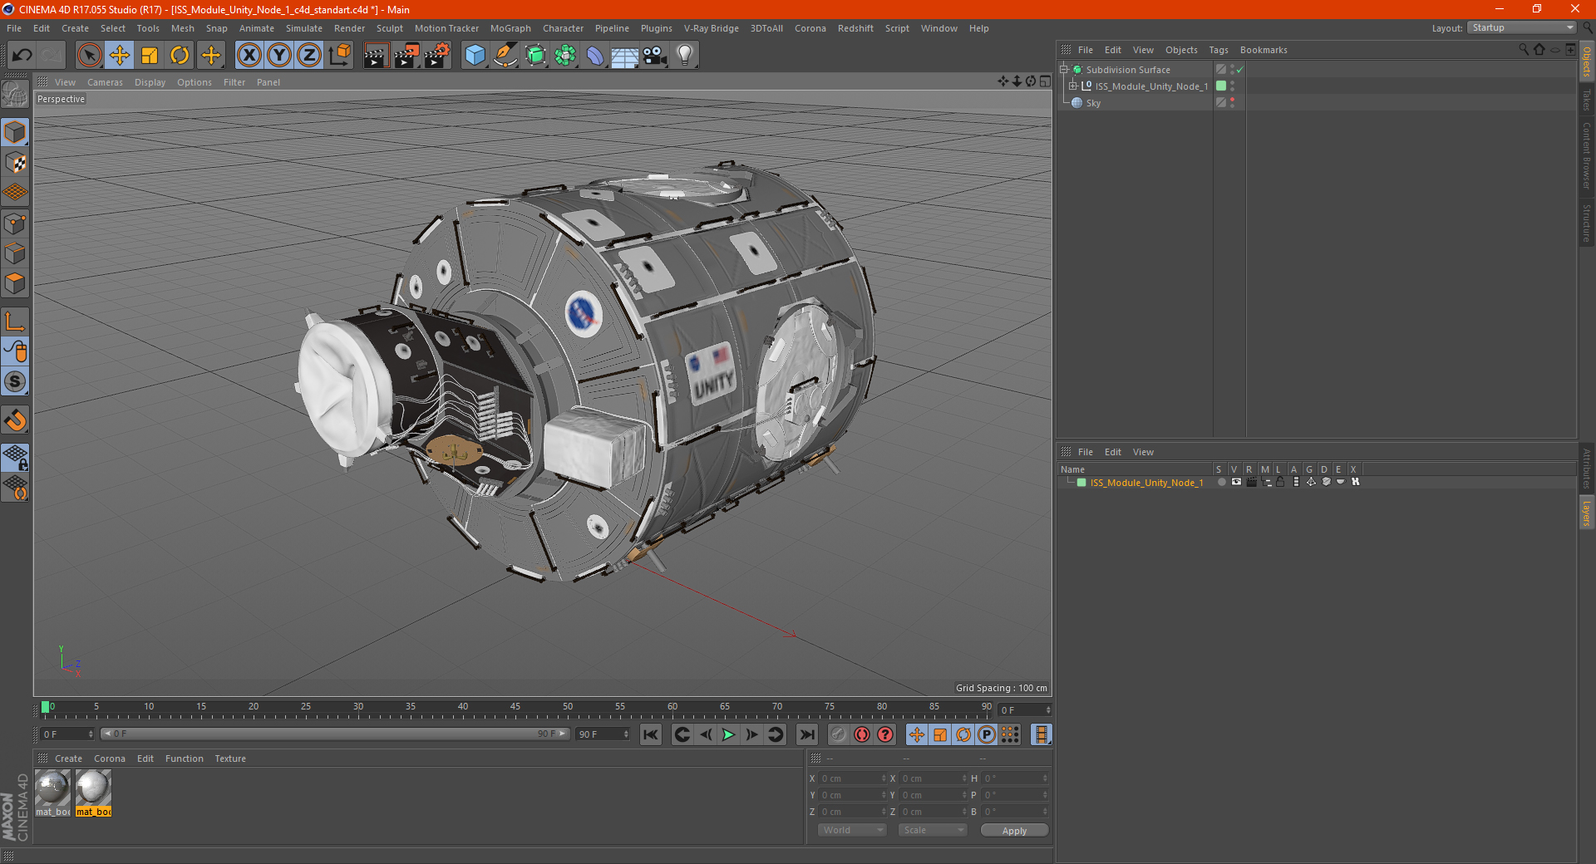1596x864 pixels.
Task: Expand the ISS_Module_Unity_Node_1 tree item
Action: point(1073,86)
